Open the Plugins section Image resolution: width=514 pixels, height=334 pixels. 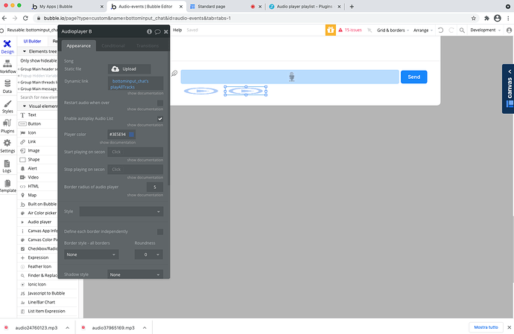[x=7, y=123]
